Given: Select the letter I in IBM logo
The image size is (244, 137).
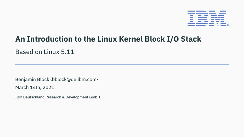Looking at the screenshot, I should pos(191,18).
